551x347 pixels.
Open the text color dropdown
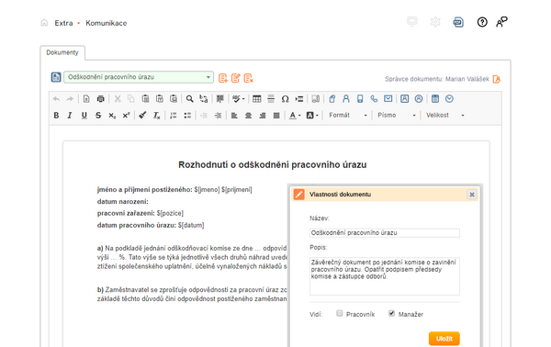click(295, 115)
